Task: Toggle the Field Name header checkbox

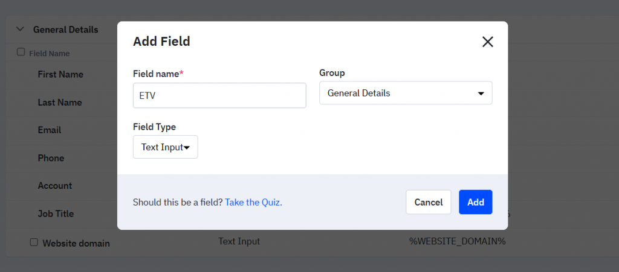Action: tap(21, 52)
